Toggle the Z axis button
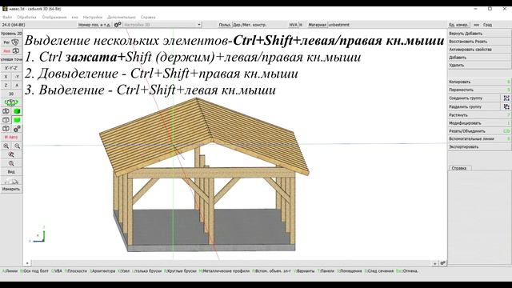Viewport: 512px width, 288px height. [x=6, y=86]
